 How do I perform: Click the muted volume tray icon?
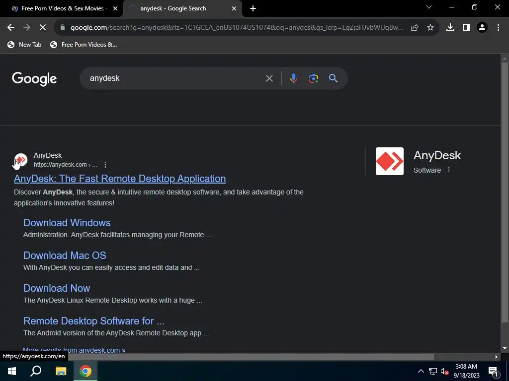point(445,371)
